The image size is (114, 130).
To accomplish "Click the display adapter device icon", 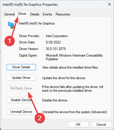I will 11,25.
